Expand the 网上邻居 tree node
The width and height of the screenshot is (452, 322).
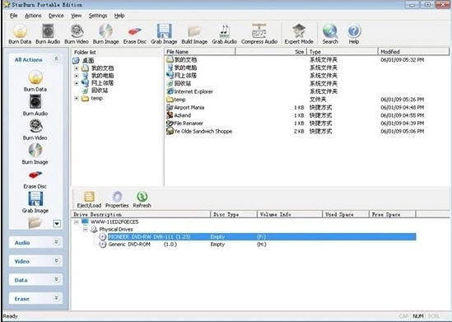(77, 83)
